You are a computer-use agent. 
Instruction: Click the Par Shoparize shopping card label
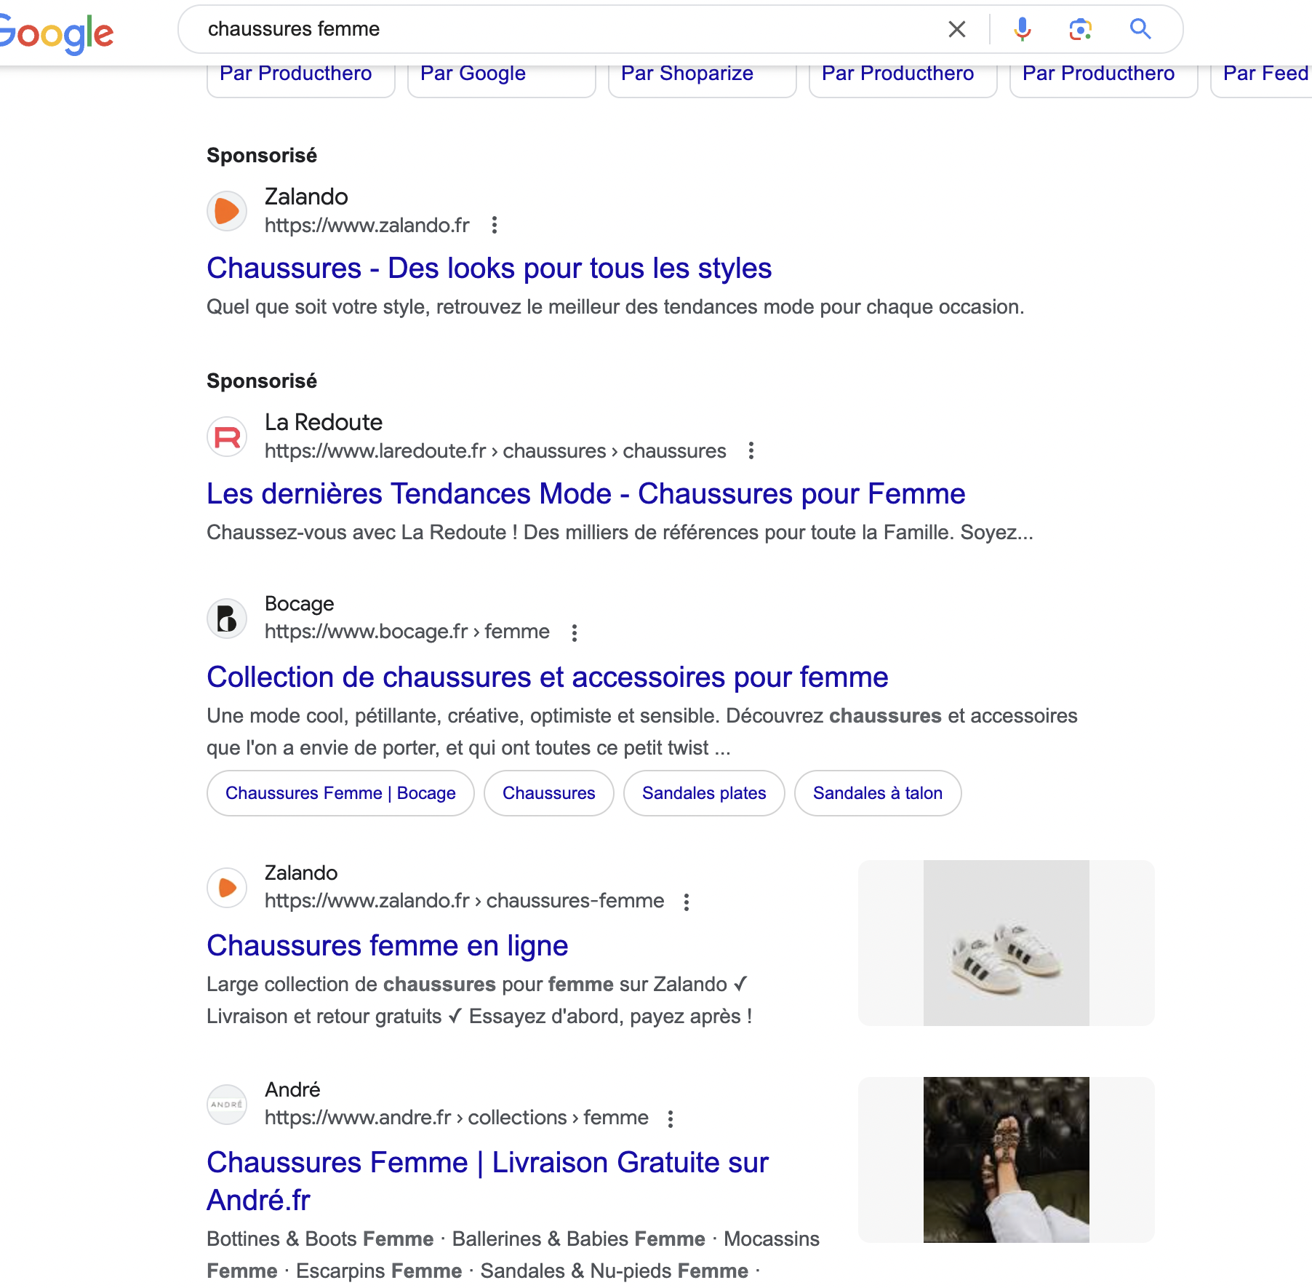click(687, 73)
